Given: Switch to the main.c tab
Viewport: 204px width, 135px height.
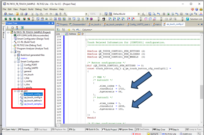Looking at the screenshot, I should (x=158, y=24).
